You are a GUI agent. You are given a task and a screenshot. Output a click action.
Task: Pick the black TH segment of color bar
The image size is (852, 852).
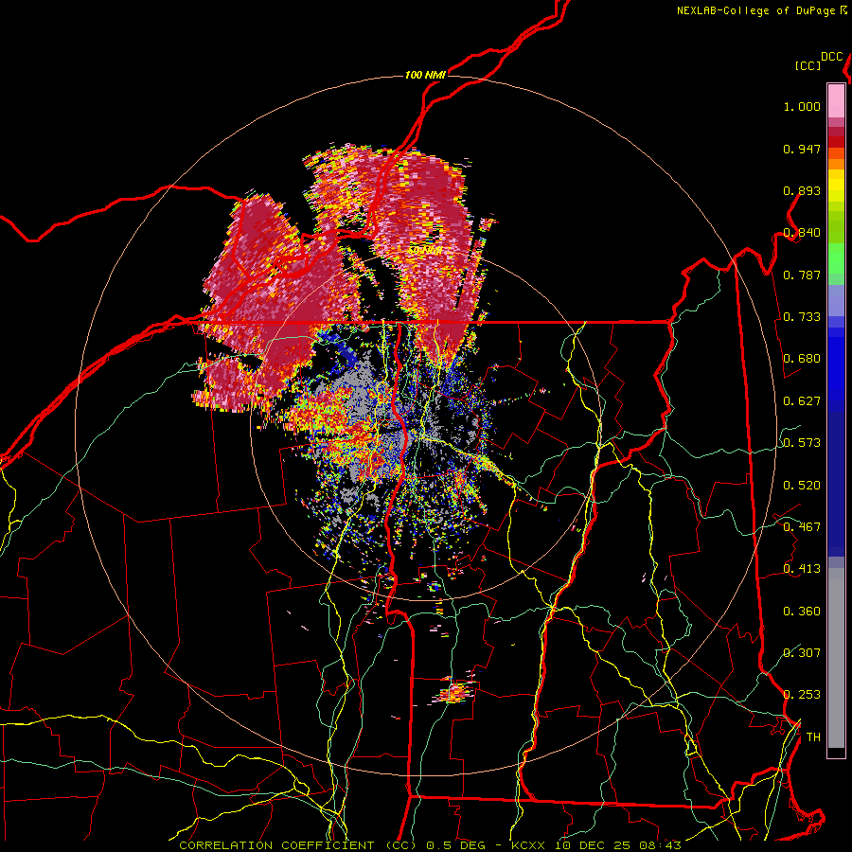pyautogui.click(x=836, y=753)
